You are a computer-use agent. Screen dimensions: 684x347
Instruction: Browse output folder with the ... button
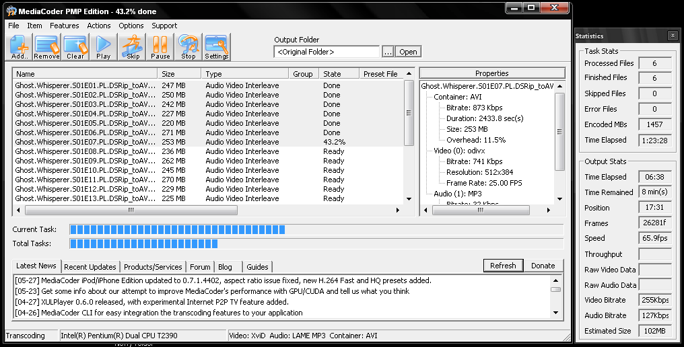click(x=387, y=52)
